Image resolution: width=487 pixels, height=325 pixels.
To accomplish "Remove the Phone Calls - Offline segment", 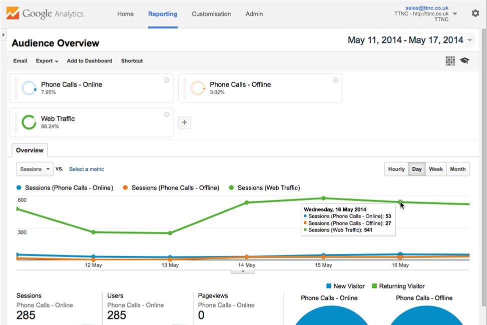I will (335, 80).
